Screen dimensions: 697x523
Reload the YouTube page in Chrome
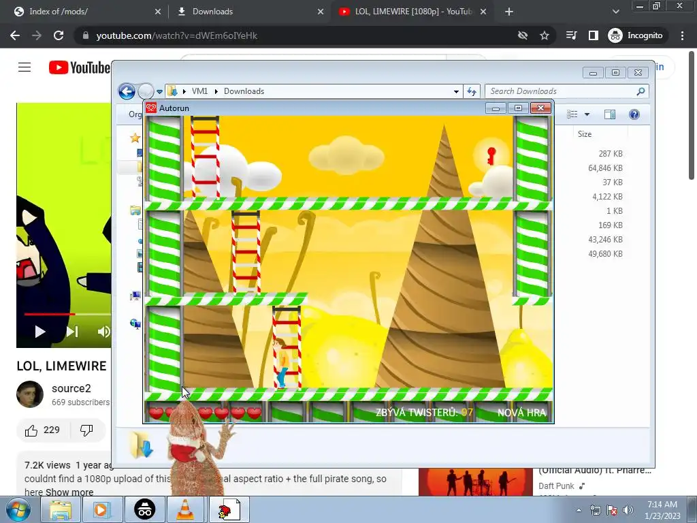click(59, 35)
